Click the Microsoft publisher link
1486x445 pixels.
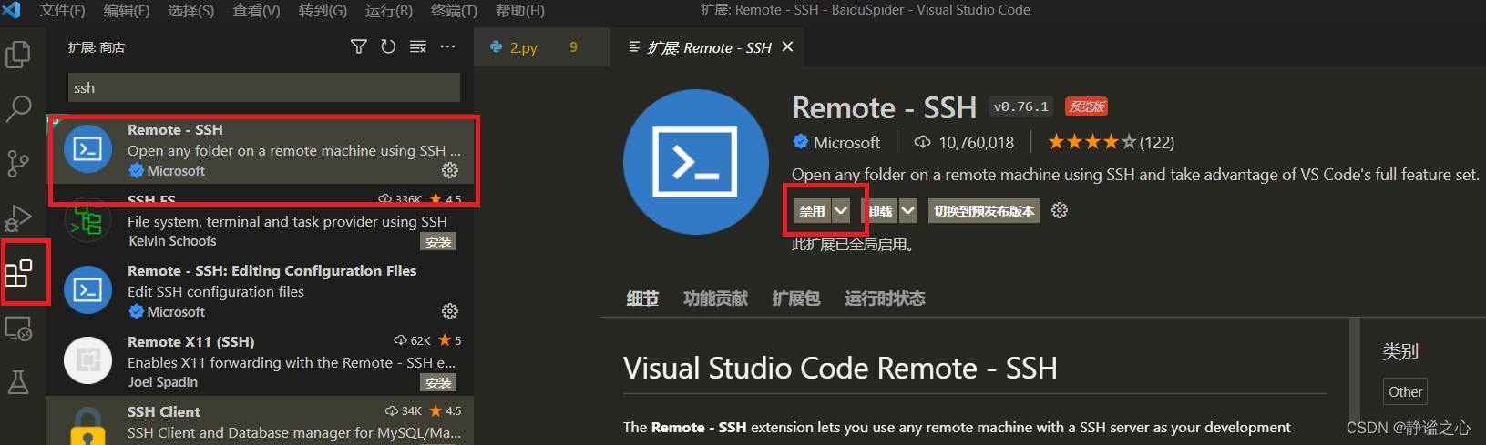(846, 142)
